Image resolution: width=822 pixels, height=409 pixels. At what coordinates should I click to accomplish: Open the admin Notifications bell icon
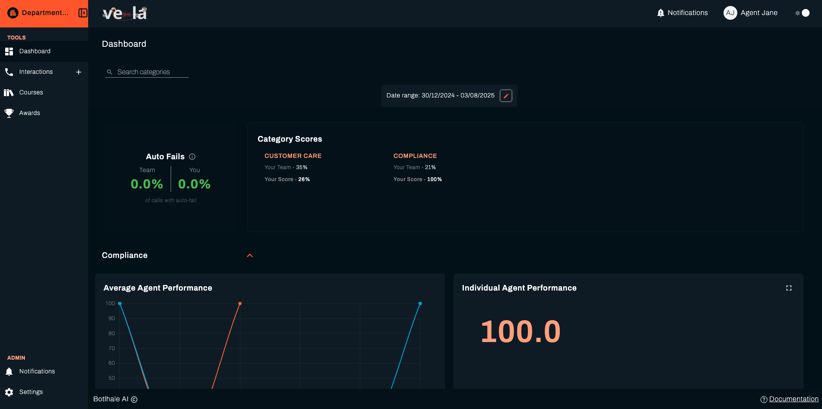[x=9, y=371]
